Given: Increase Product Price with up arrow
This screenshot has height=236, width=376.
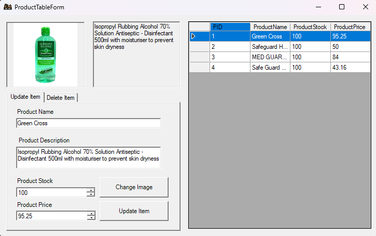Looking at the screenshot, I should [x=91, y=214].
